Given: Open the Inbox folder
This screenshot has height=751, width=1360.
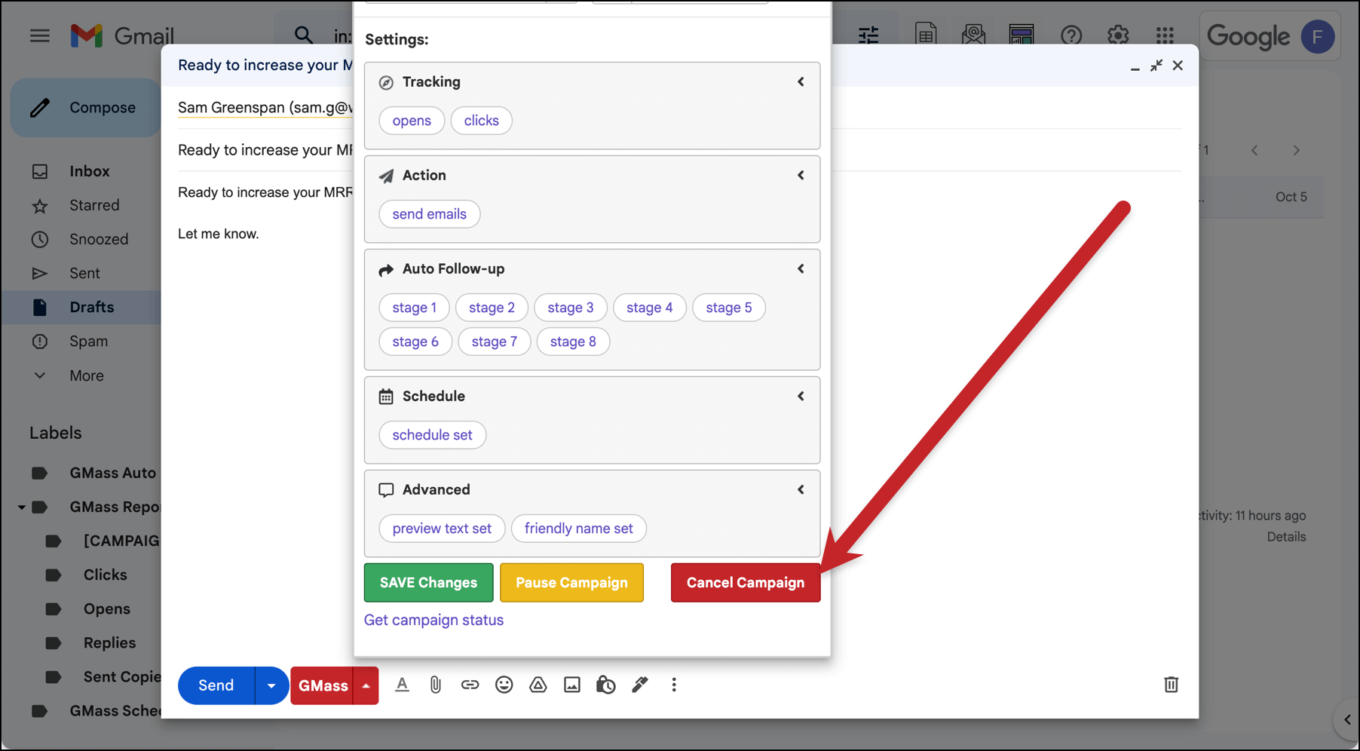Looking at the screenshot, I should pyautogui.click(x=90, y=171).
